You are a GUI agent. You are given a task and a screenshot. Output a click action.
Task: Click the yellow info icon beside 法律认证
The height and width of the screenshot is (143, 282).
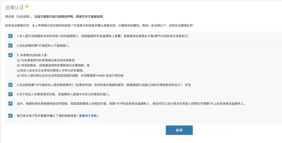click(27, 7)
